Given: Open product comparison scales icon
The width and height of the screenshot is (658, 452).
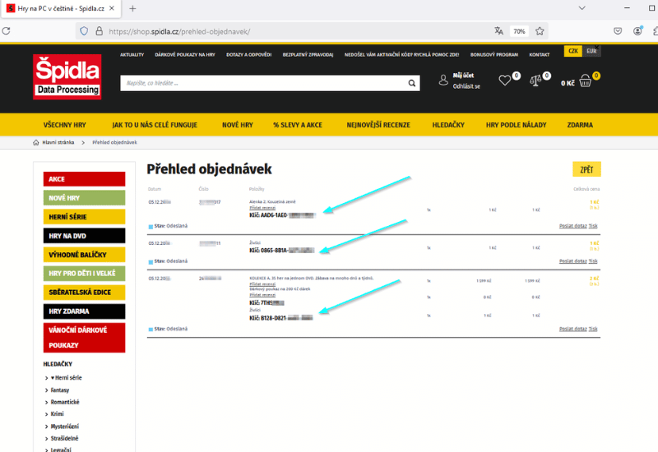Looking at the screenshot, I should 535,80.
